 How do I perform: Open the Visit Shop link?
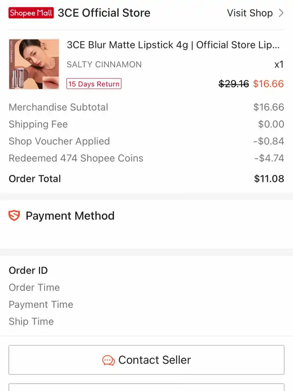pyautogui.click(x=250, y=13)
